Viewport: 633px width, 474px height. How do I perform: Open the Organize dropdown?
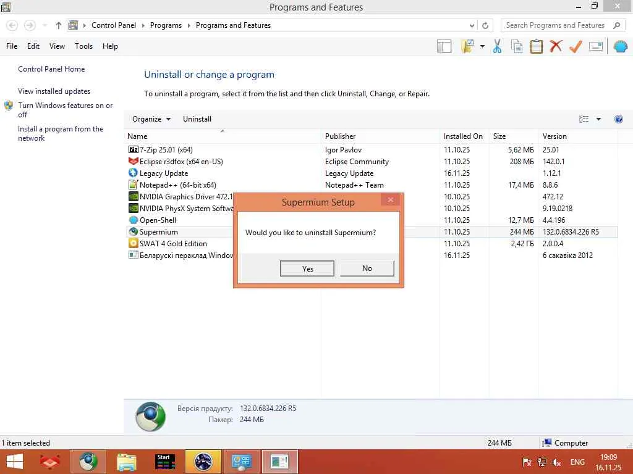coord(151,119)
